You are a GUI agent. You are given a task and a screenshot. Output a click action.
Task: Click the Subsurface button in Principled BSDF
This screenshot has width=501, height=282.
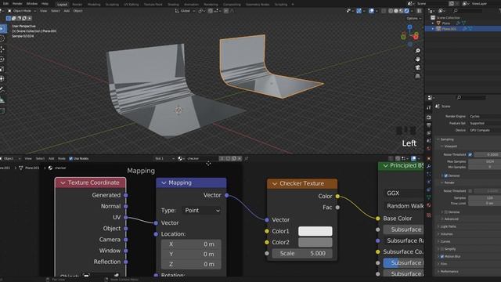click(403, 230)
